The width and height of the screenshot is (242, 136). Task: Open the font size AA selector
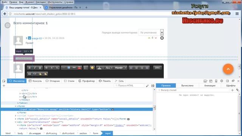tap(109, 68)
